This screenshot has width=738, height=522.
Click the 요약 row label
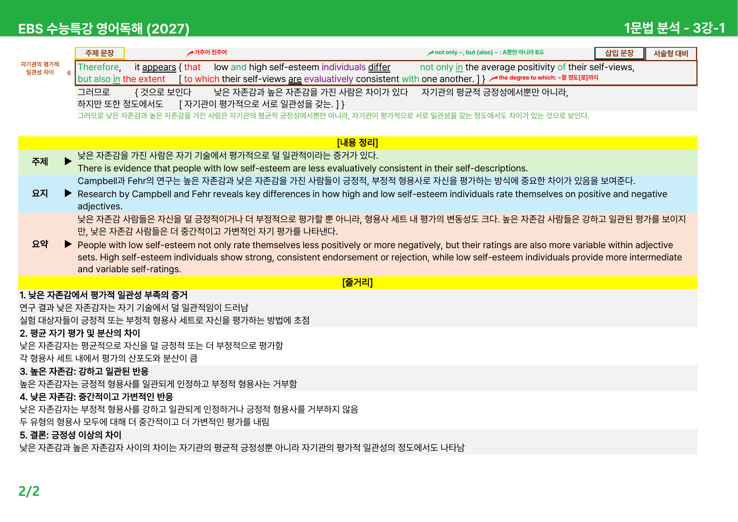[40, 244]
